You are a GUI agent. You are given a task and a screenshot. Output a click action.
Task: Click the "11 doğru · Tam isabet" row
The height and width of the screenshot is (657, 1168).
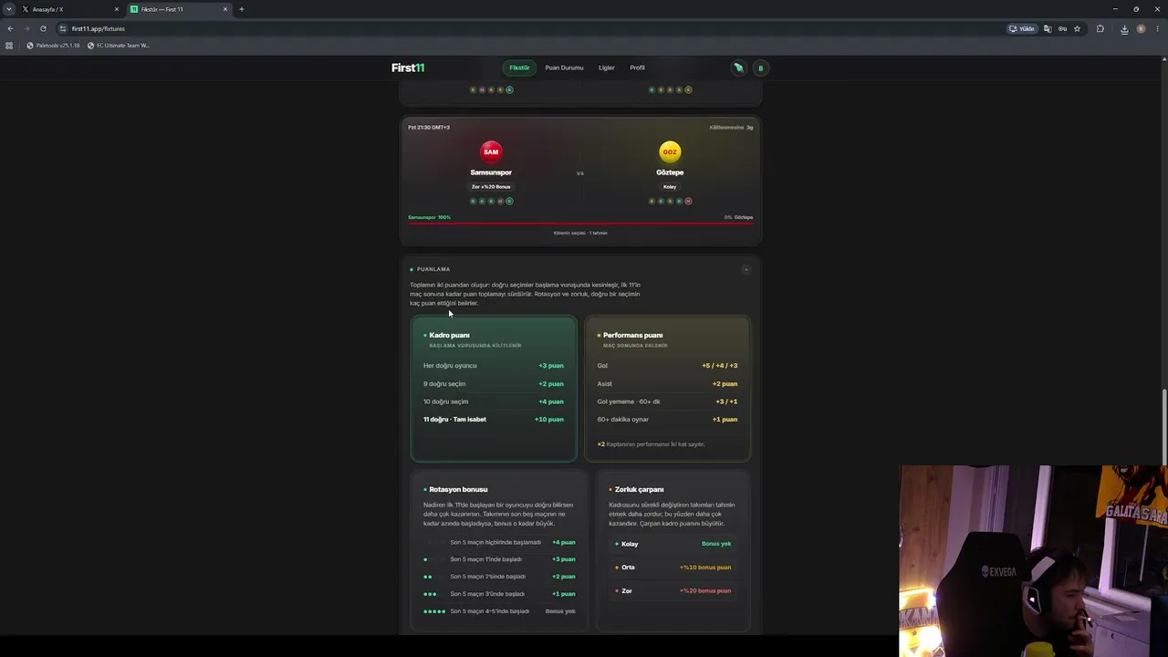click(494, 420)
